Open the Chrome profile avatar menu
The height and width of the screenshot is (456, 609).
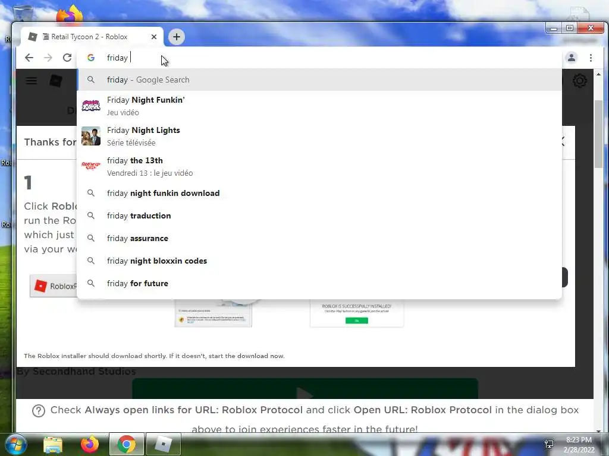tap(572, 58)
